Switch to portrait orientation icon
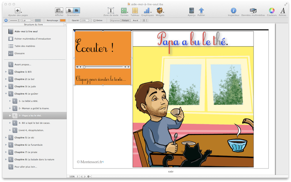 pyautogui.click(x=69, y=11)
